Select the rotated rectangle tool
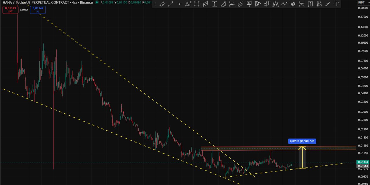370x185 pixels. 188,4
